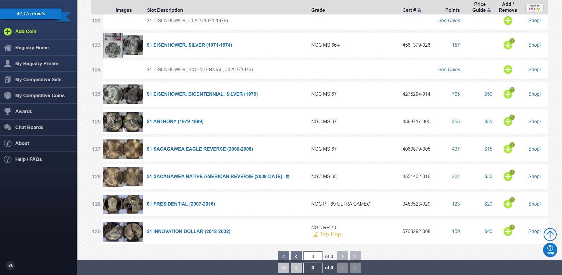Open the round Help bubble
The height and width of the screenshot is (275, 562).
coord(550,250)
